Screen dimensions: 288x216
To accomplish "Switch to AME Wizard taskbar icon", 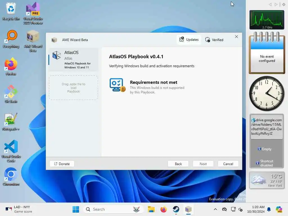I will 188,209.
